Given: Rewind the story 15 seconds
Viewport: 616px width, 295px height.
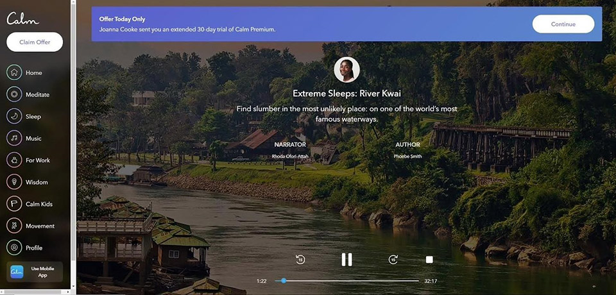Looking at the screenshot, I should (x=300, y=259).
